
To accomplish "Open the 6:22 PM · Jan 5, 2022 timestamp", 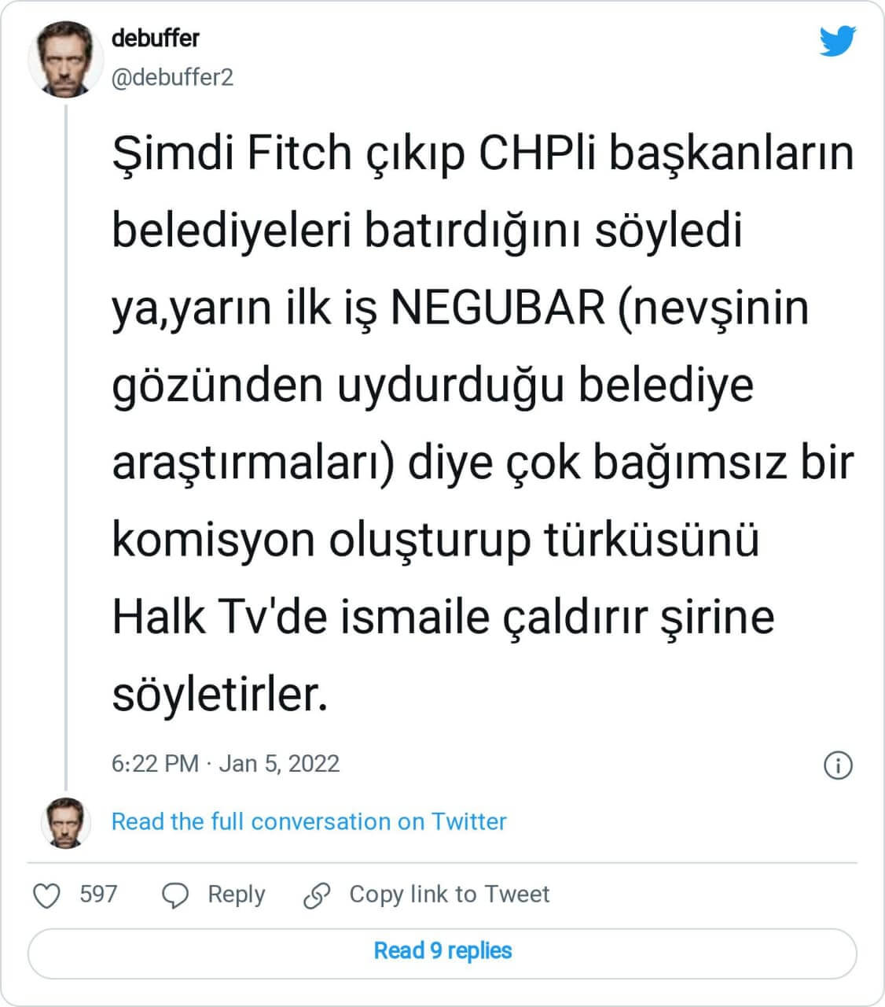I will pos(226,764).
